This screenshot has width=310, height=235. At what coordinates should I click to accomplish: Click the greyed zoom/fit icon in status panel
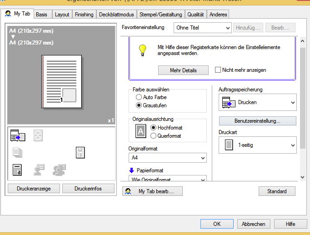tap(38, 135)
